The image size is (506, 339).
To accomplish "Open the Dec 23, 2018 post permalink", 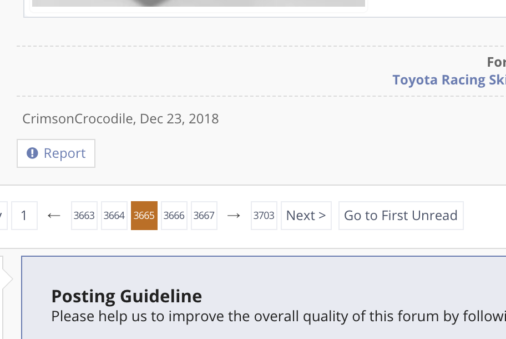I will coord(179,119).
